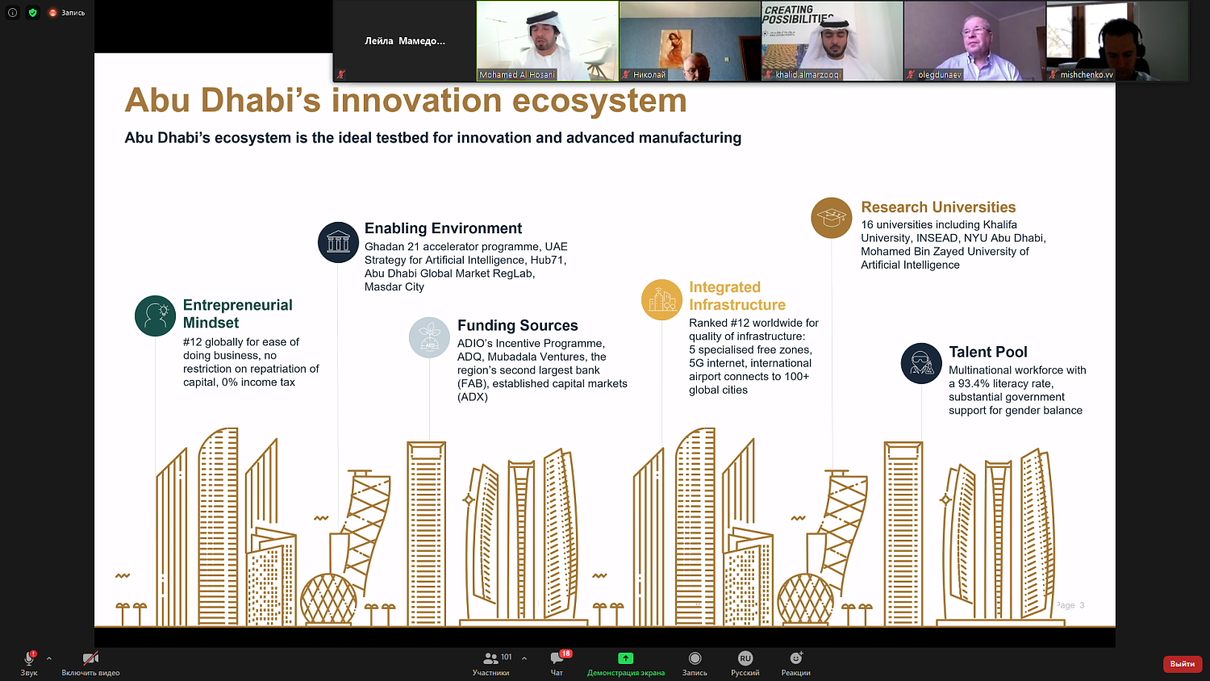Click muted mic icon beside mishchenko.vv
Viewport: 1210px width, 681px height.
pyautogui.click(x=1054, y=75)
